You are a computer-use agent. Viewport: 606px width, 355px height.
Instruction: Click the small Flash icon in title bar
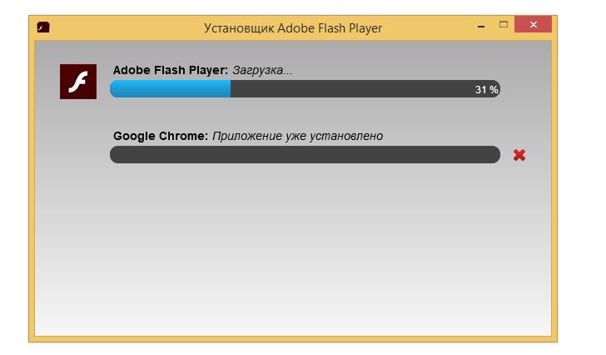click(x=43, y=27)
